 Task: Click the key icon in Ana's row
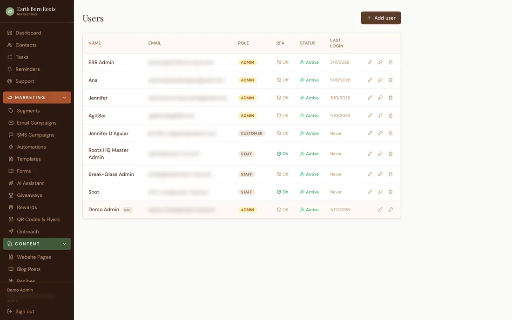point(380,80)
